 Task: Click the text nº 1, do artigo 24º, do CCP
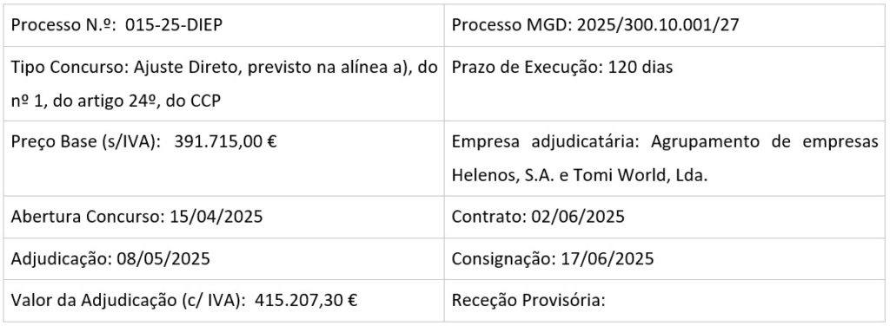pyautogui.click(x=116, y=101)
